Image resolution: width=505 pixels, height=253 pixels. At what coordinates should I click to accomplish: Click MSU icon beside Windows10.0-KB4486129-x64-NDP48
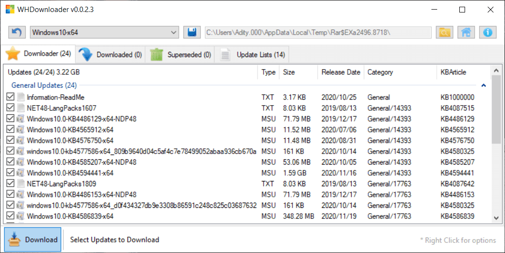click(x=21, y=119)
